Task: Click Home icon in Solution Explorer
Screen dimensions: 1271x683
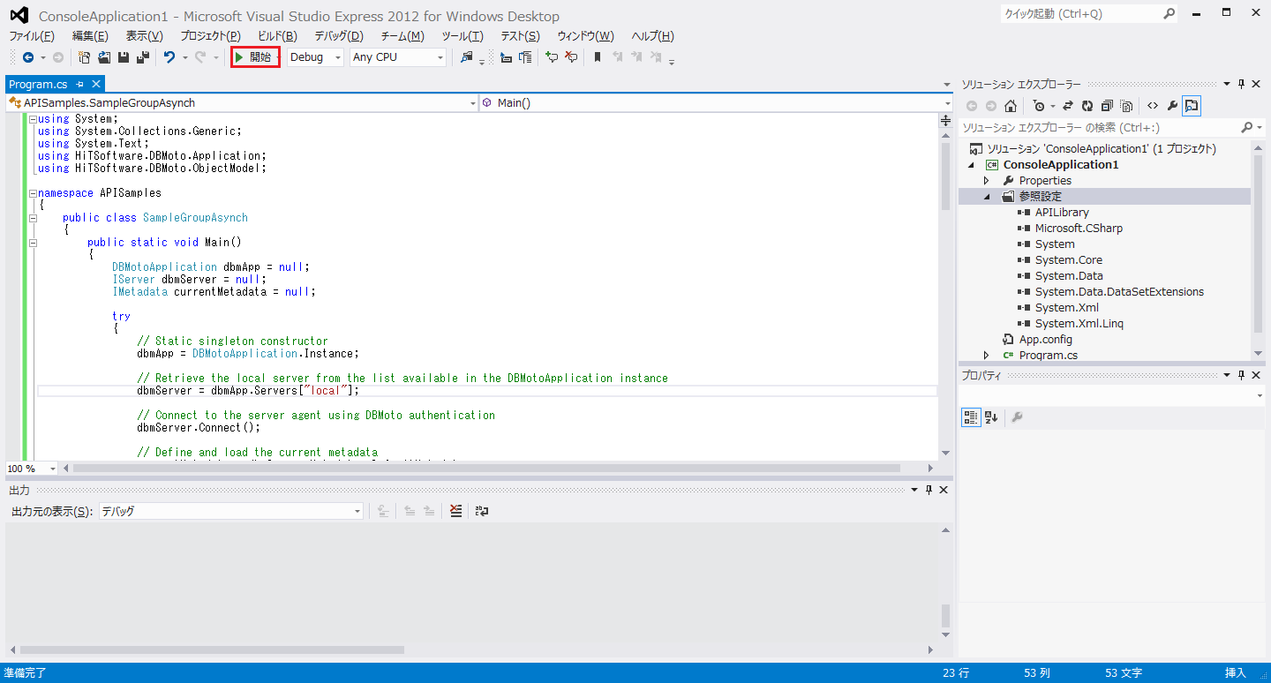Action: click(1011, 106)
